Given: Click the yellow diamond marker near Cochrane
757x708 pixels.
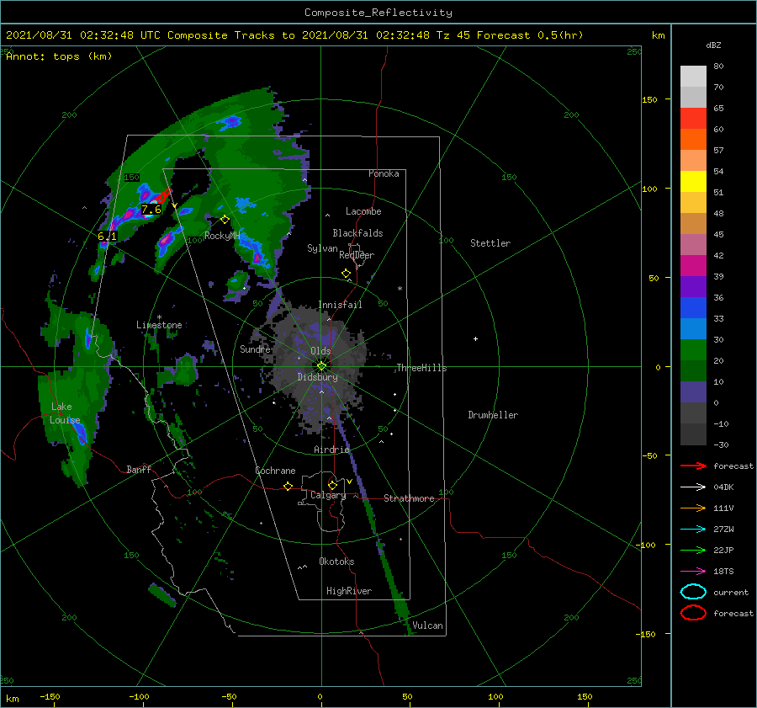Looking at the screenshot, I should (x=288, y=486).
